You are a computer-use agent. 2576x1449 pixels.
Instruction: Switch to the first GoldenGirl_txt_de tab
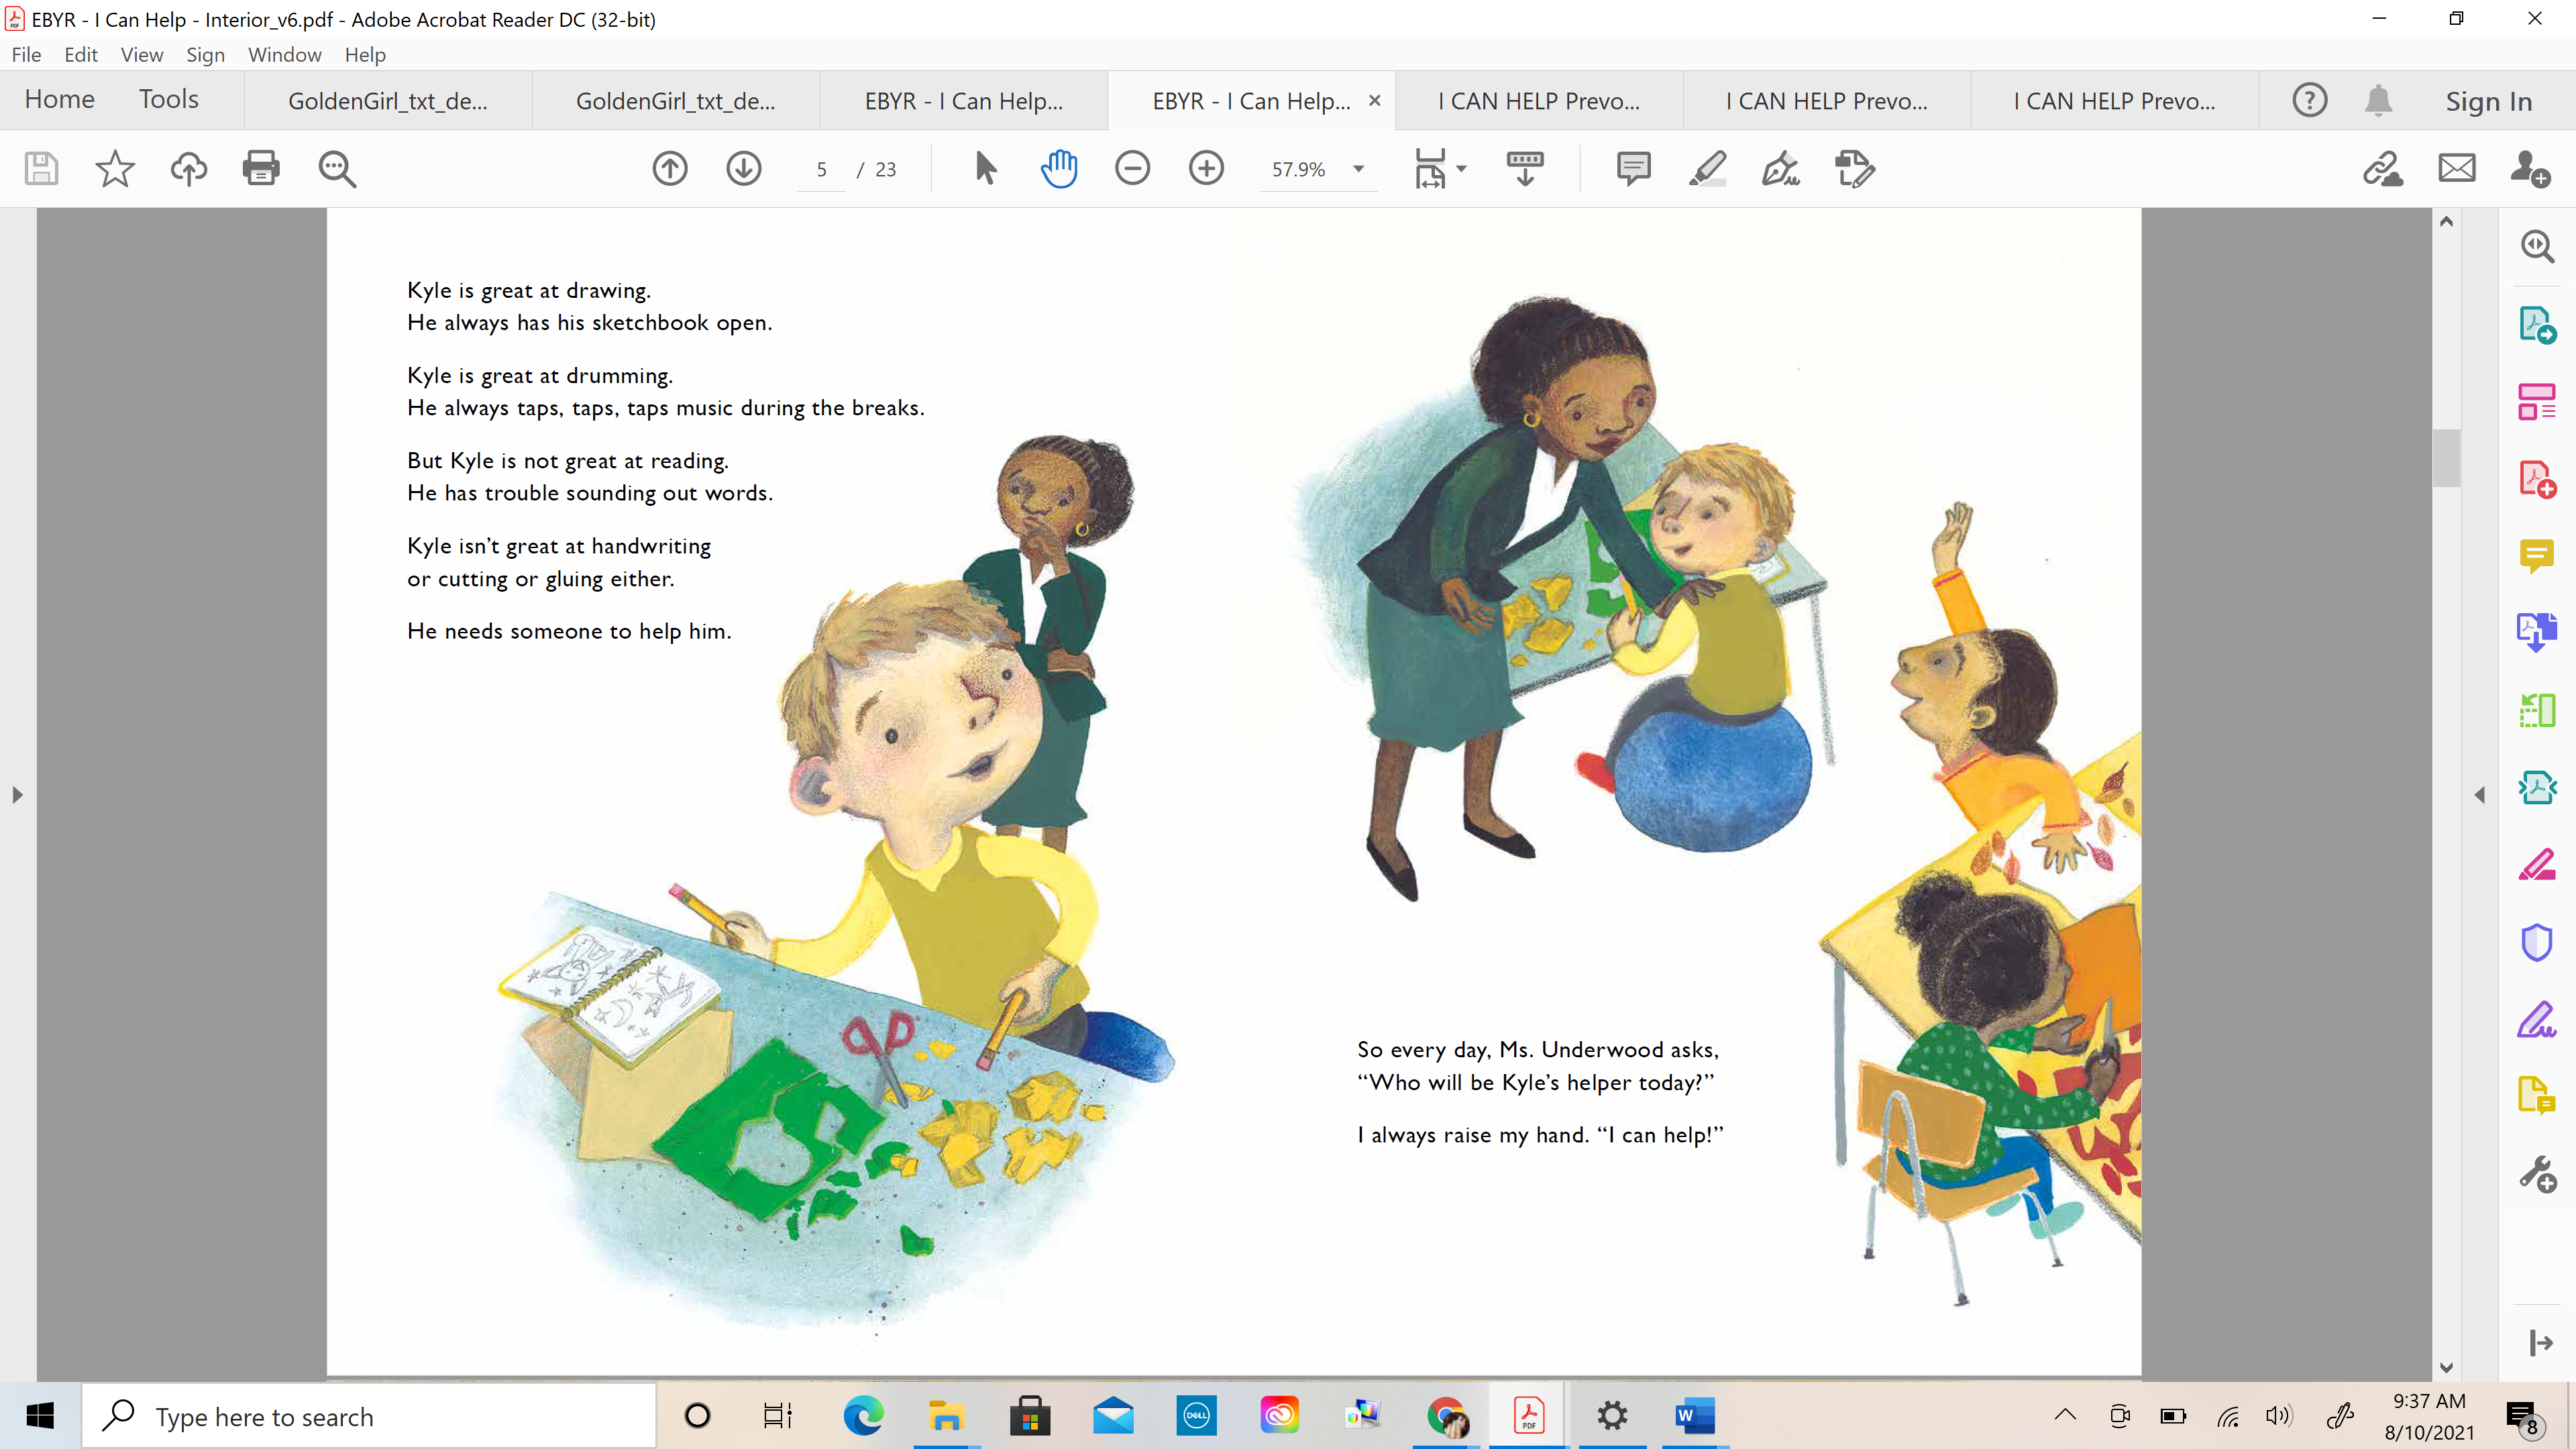pos(388,101)
